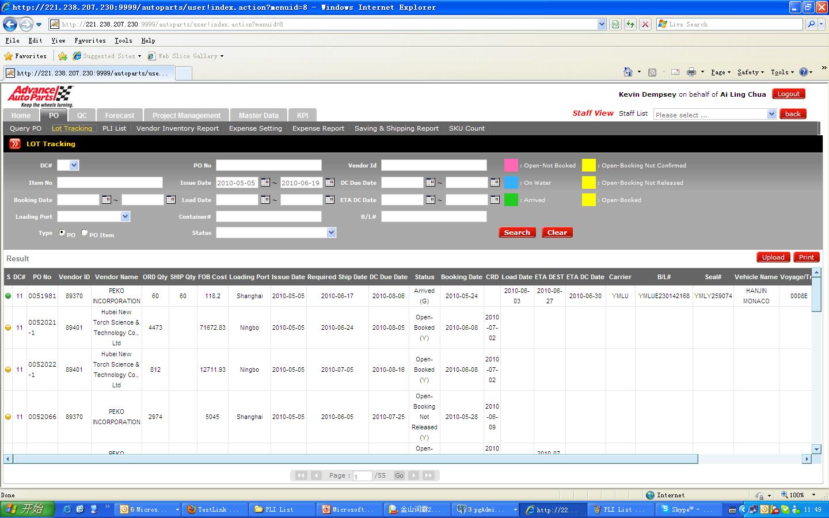Open calendar picker for Booking Date start
829x518 pixels.
[107, 200]
